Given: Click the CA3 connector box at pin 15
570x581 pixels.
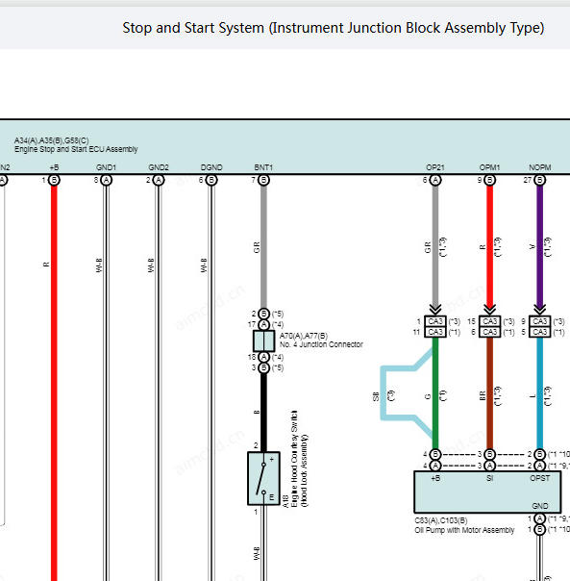Looking at the screenshot, I should (489, 321).
